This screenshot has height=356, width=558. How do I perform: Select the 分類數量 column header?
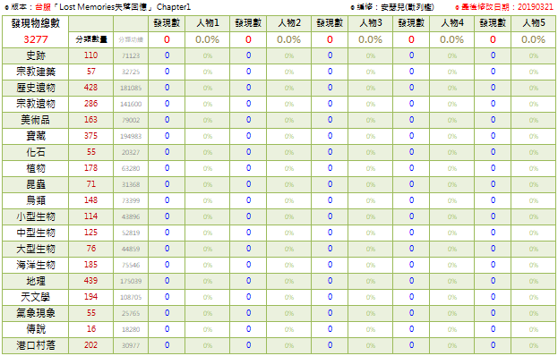[91, 39]
